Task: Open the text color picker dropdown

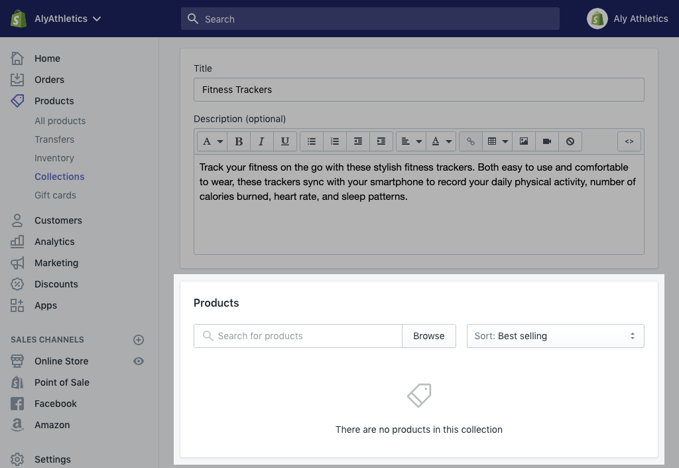Action: (441, 141)
